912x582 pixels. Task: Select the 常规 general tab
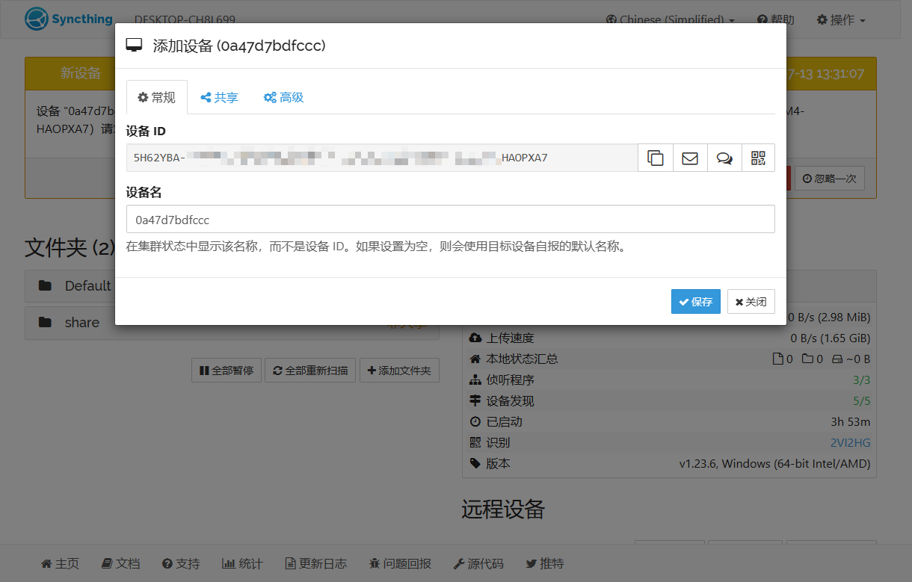coord(157,97)
